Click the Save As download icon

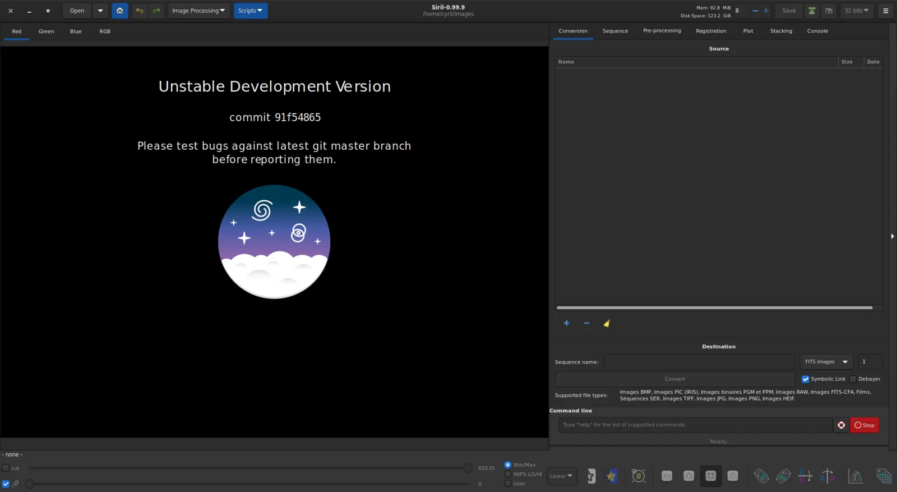[811, 11]
